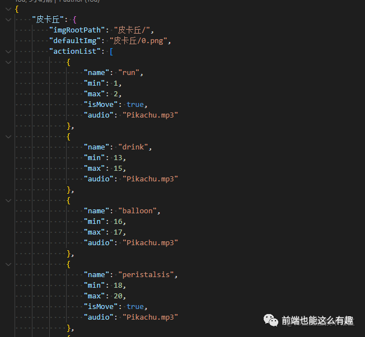Screen dimensions: 365x337
Task: Click the "peristalsis" name value
Action: tap(146, 275)
